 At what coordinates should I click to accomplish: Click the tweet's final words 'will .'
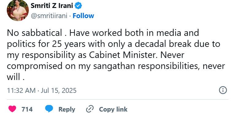tap(16, 77)
